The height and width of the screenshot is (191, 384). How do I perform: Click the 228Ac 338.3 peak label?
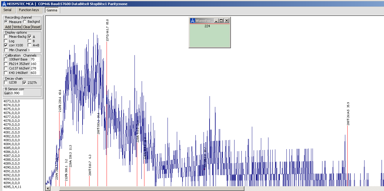pyautogui.click(x=71, y=156)
